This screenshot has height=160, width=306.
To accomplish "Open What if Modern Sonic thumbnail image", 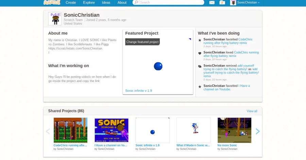I will click(193, 130).
